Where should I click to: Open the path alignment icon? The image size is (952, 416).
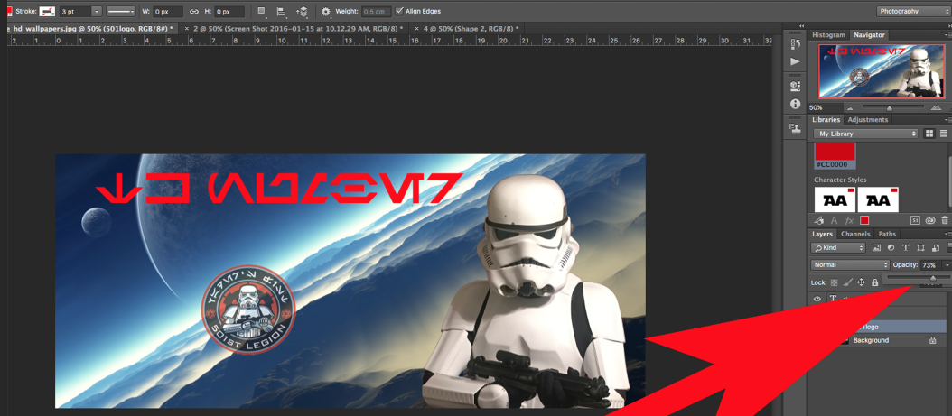[x=281, y=12]
